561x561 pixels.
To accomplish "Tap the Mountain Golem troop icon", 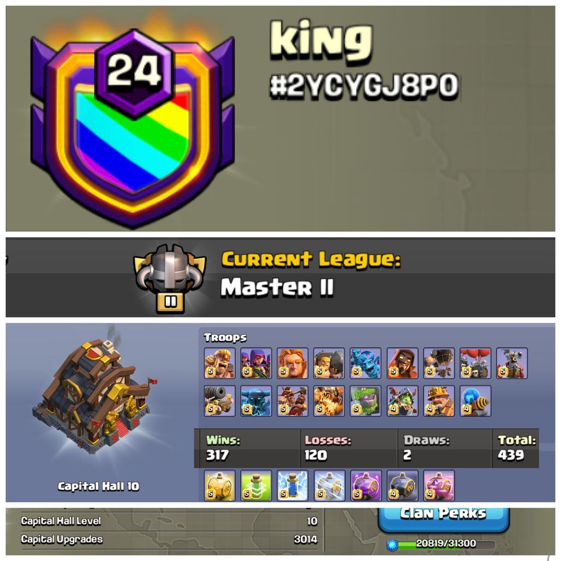I will tap(366, 401).
